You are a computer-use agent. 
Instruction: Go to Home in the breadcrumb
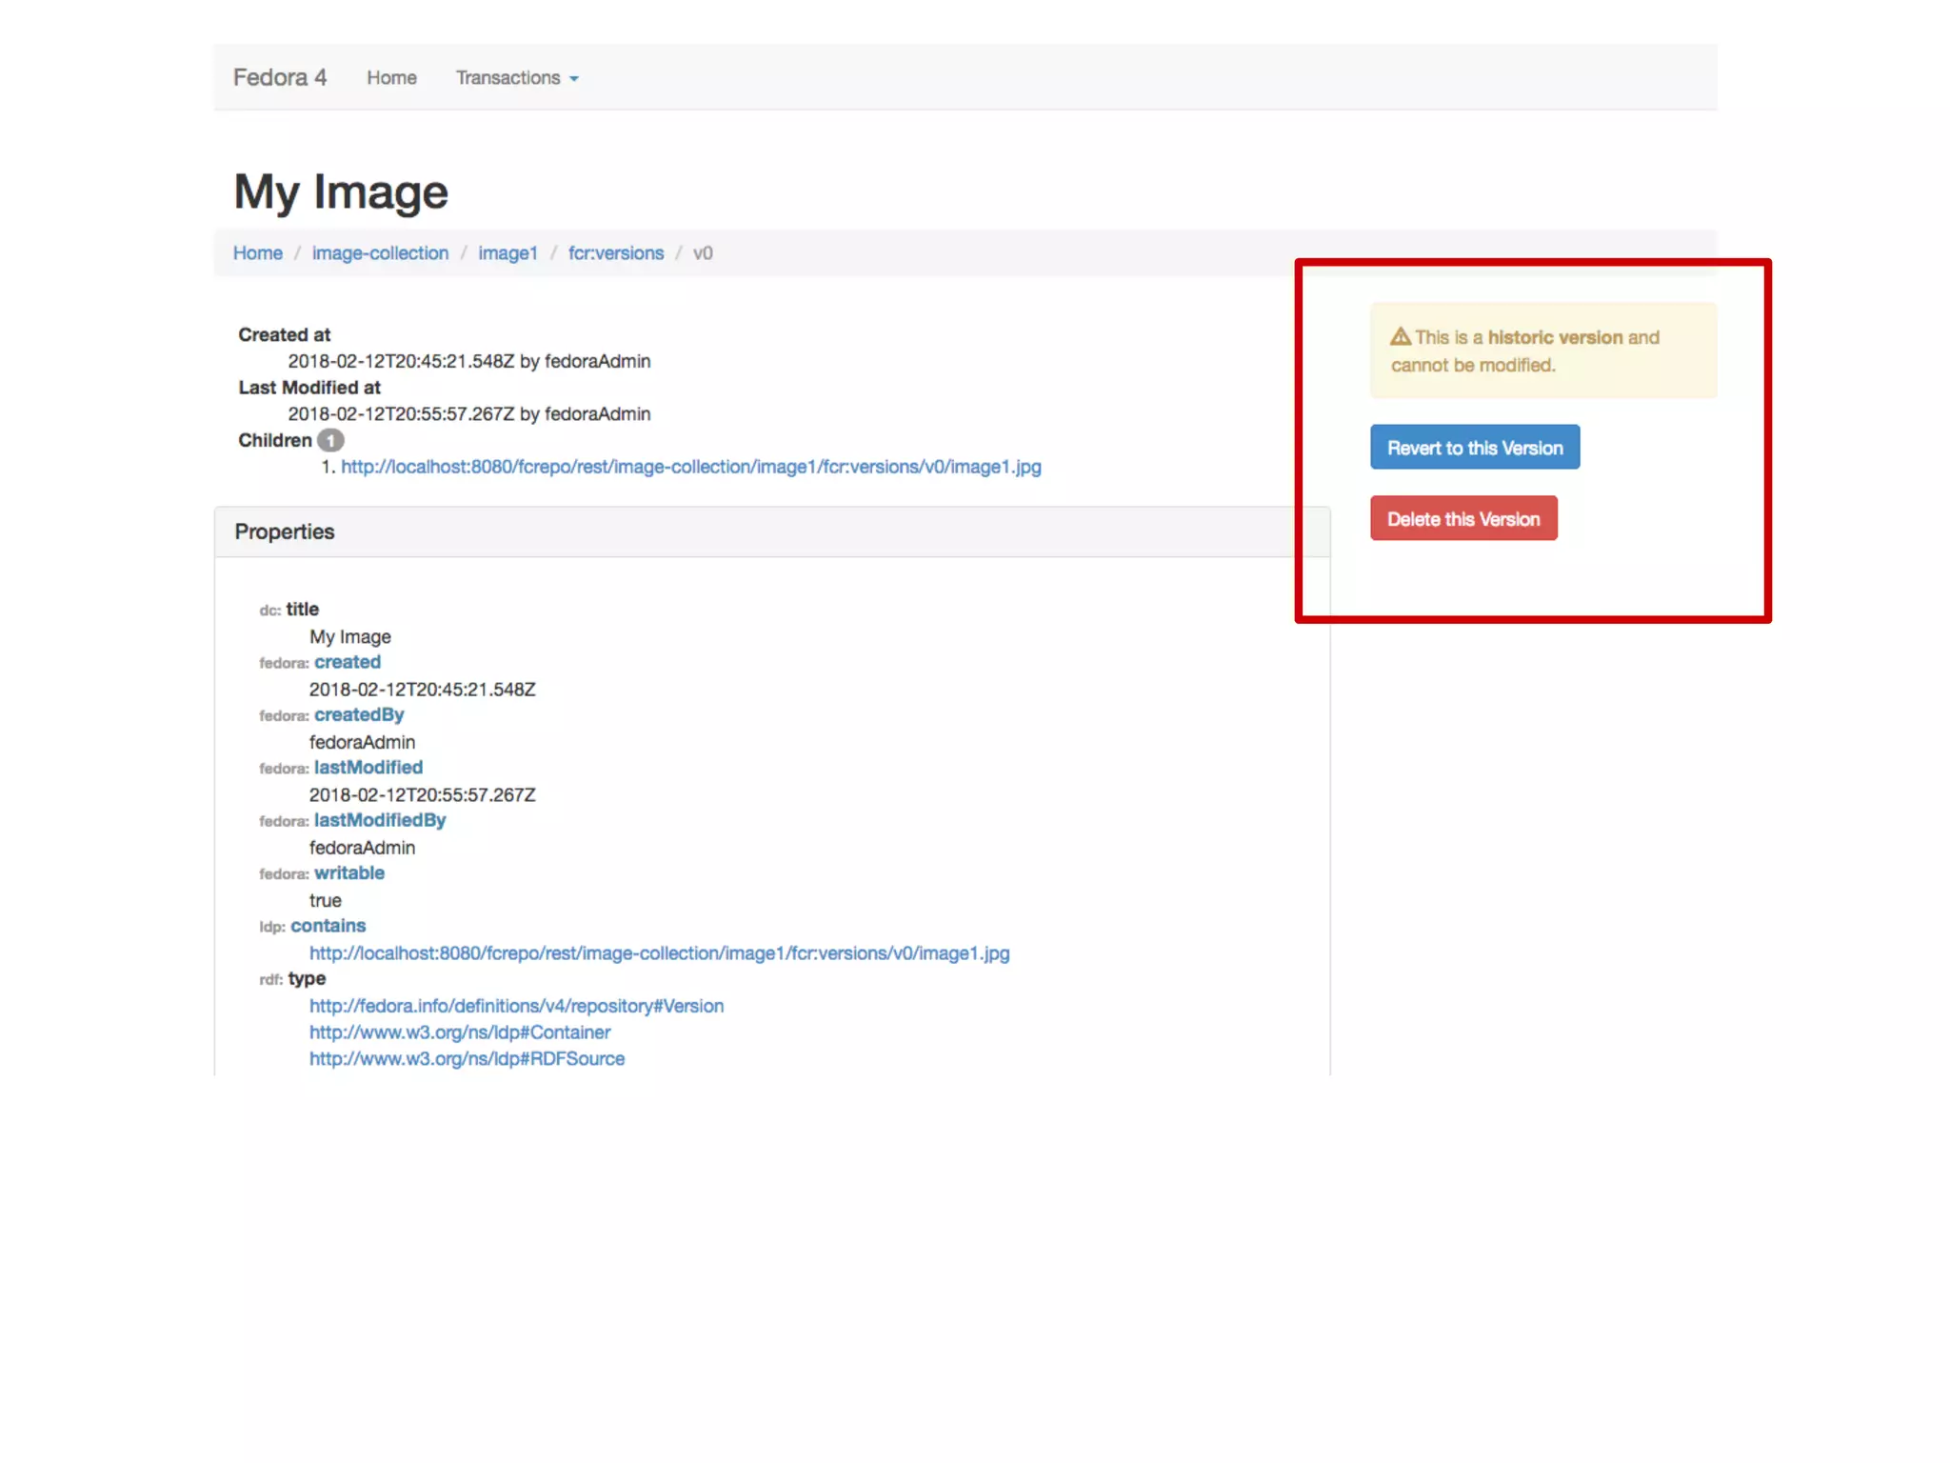[x=257, y=253]
